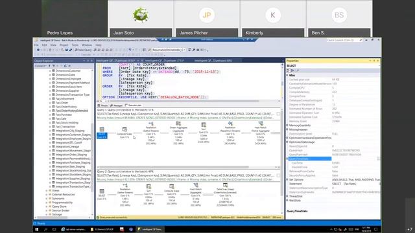Select the Compute Scalar operator in Query 1

(x=124, y=133)
